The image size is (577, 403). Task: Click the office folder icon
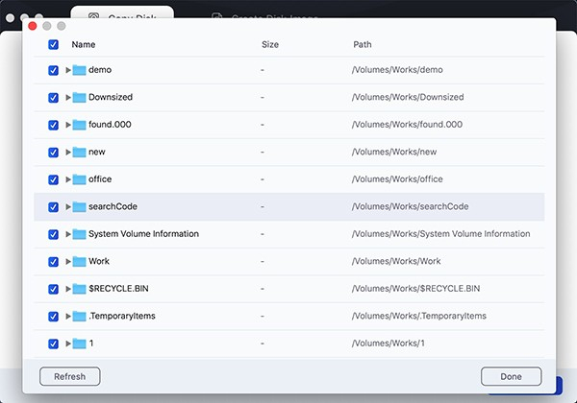click(x=80, y=179)
